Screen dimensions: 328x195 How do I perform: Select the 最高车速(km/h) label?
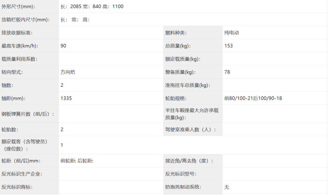coord(19,46)
